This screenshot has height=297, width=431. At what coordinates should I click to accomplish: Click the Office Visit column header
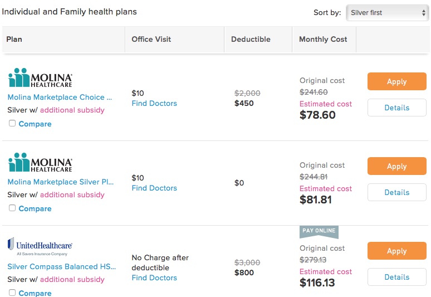pos(151,40)
